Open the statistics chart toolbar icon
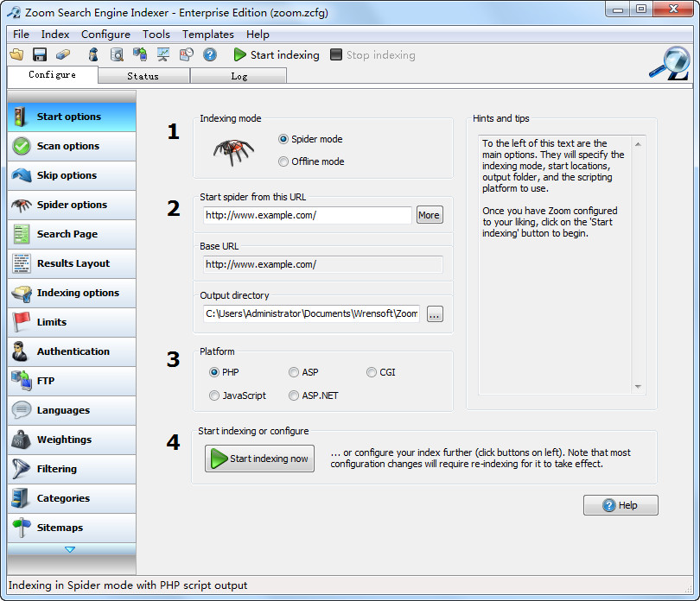This screenshot has width=700, height=601. click(162, 54)
